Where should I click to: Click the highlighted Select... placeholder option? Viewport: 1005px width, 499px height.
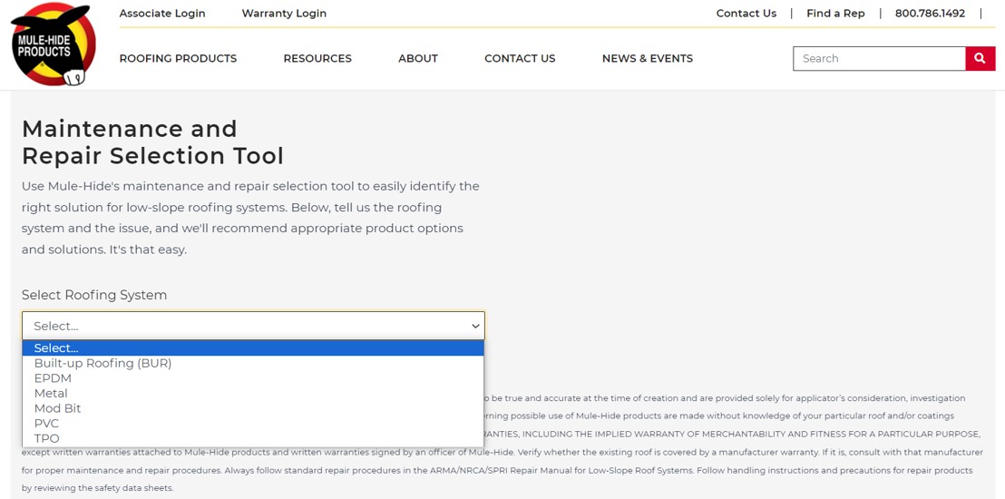coord(56,348)
